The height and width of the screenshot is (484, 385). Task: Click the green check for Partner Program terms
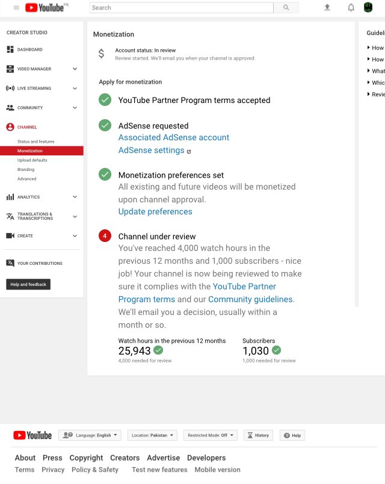pos(105,100)
